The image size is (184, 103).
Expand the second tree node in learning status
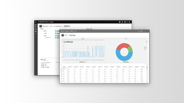(43, 34)
